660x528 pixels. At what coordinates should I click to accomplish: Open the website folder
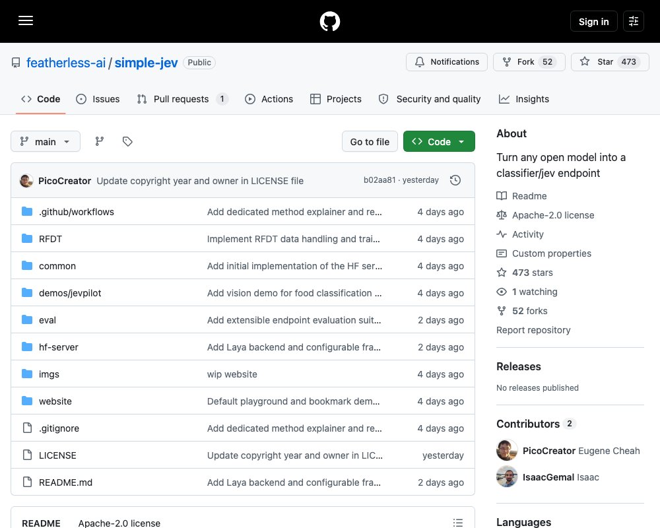(x=55, y=401)
